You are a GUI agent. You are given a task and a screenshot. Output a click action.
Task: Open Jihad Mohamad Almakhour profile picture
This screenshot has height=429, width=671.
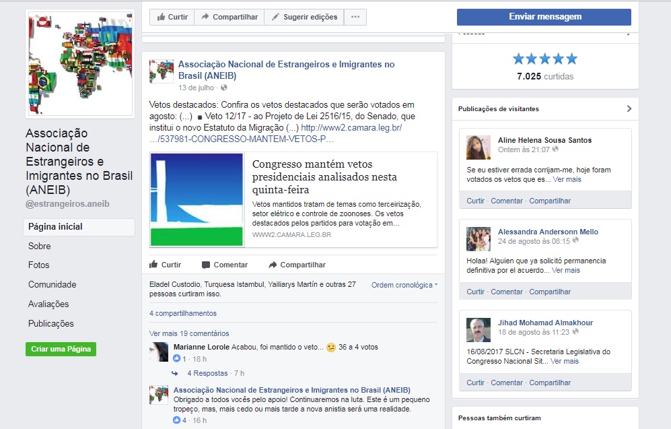479,330
